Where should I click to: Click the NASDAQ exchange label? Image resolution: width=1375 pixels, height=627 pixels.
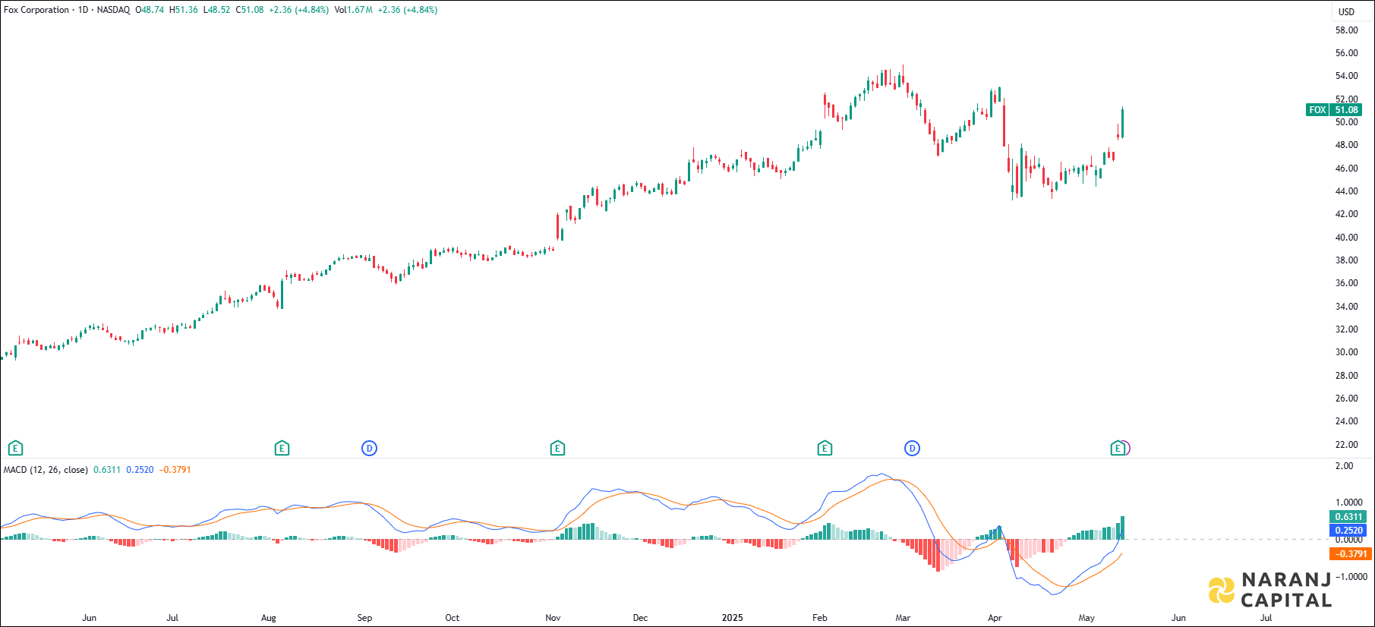point(113,10)
